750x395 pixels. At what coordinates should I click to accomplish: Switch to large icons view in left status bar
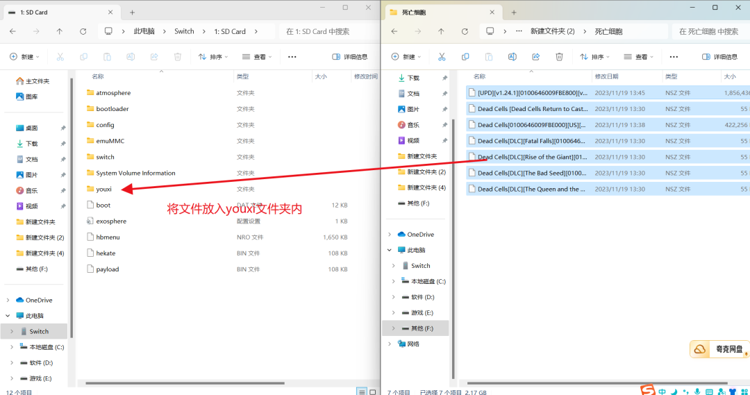click(373, 392)
